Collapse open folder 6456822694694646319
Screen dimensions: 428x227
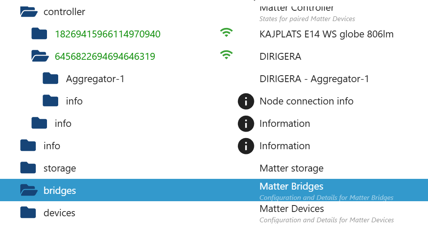tap(40, 56)
